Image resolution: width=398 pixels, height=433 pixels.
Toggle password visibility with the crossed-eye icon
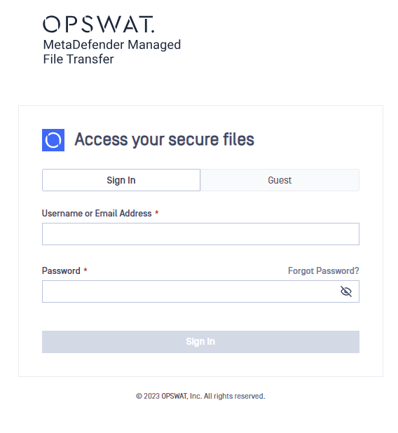tap(346, 291)
